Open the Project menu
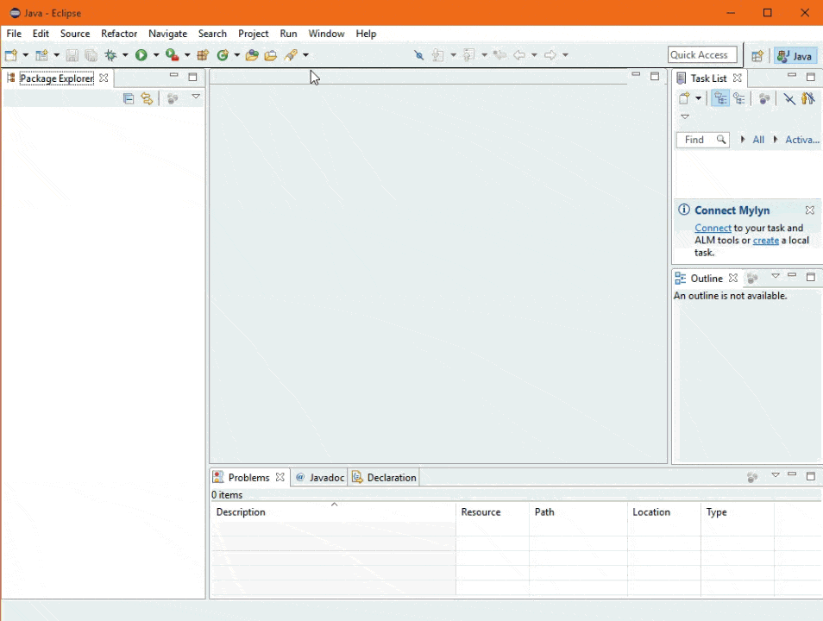The width and height of the screenshot is (823, 621). point(253,34)
